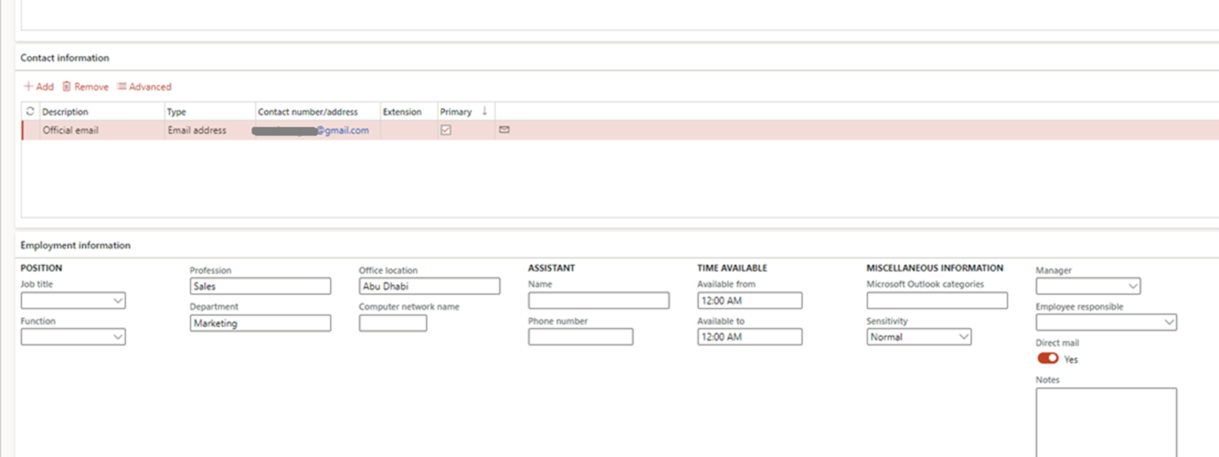Expand the Manager dropdown
The image size is (1219, 457).
1133,287
